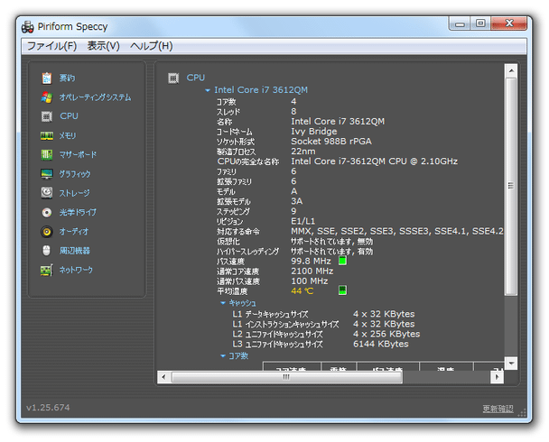Open the ヘルプ(H) menu
Screen dimensions: 549x442
(x=152, y=46)
